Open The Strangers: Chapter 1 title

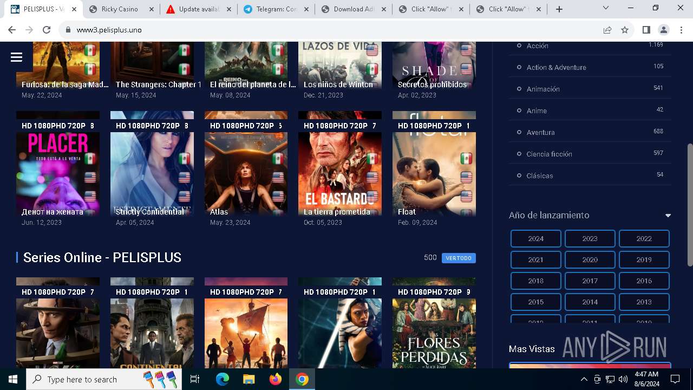(x=159, y=84)
